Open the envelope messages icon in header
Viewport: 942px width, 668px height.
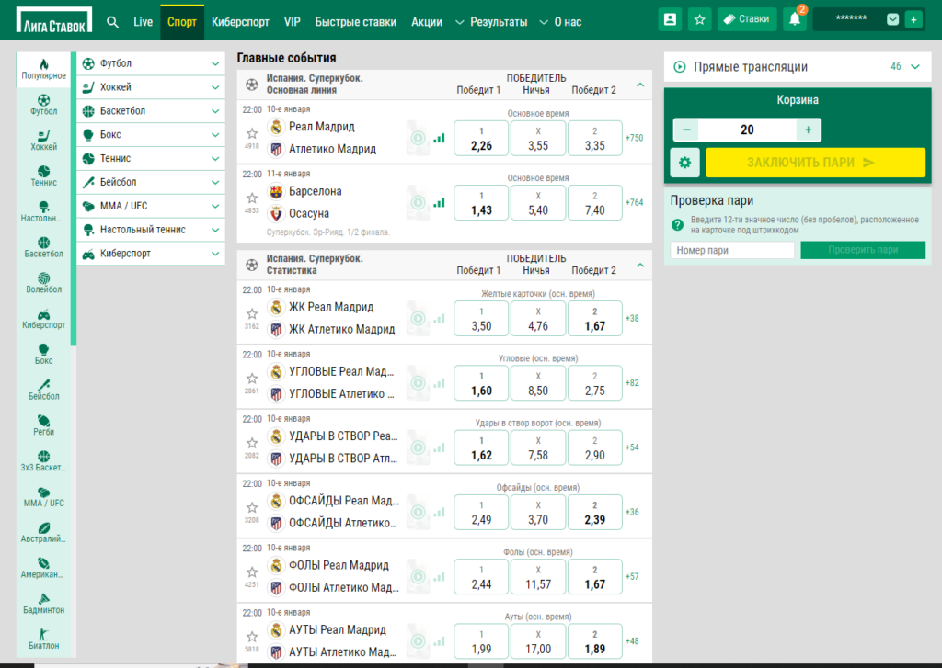pyautogui.click(x=892, y=20)
